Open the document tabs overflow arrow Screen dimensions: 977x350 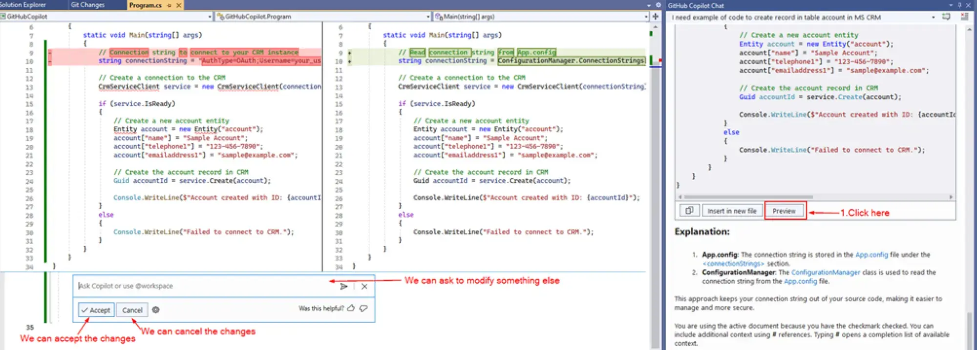pyautogui.click(x=649, y=5)
